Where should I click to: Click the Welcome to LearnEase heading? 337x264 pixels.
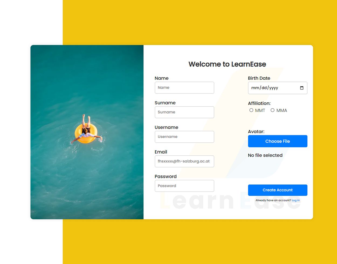click(227, 64)
